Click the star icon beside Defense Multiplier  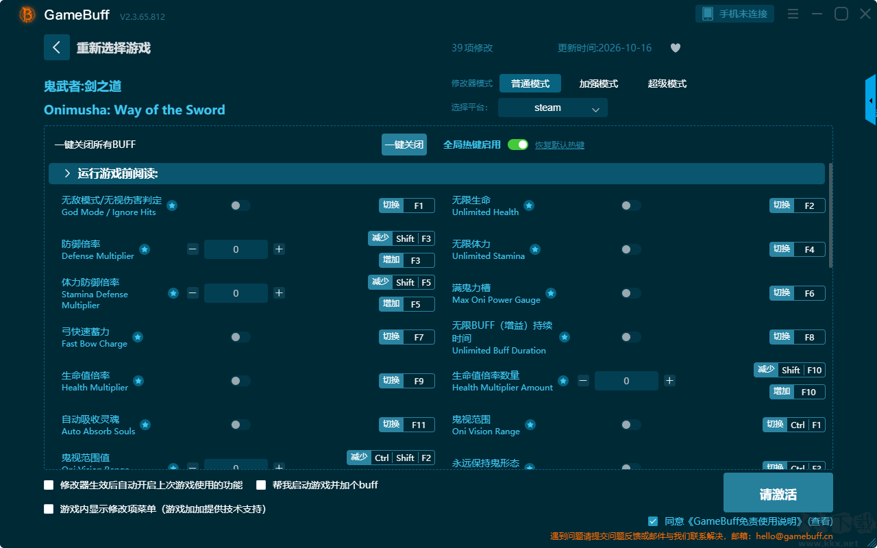pyautogui.click(x=145, y=249)
